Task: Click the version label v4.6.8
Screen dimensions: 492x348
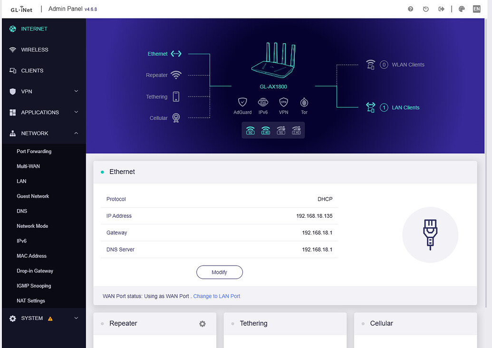Action: (91, 10)
